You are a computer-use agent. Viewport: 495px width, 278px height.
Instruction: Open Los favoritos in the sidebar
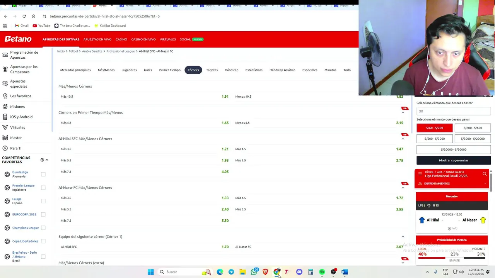(20, 96)
